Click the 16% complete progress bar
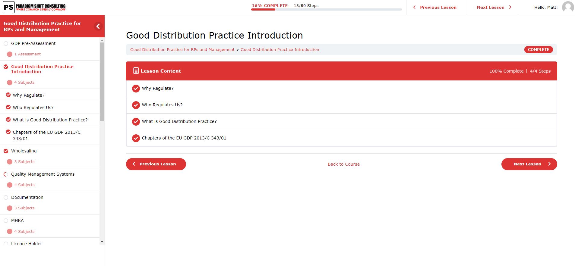This screenshot has width=575, height=266. (x=326, y=9)
